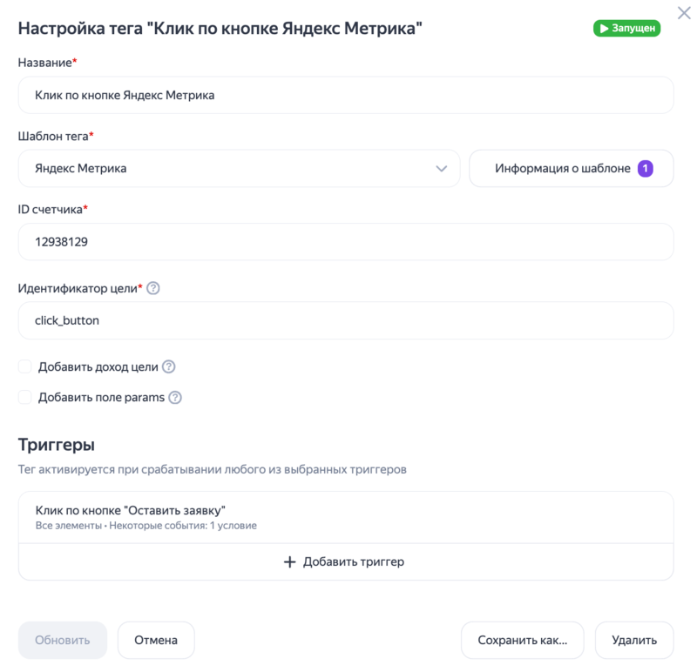Expand the Шаблон тега dropdown arrow
The height and width of the screenshot is (672, 697).
tap(441, 169)
